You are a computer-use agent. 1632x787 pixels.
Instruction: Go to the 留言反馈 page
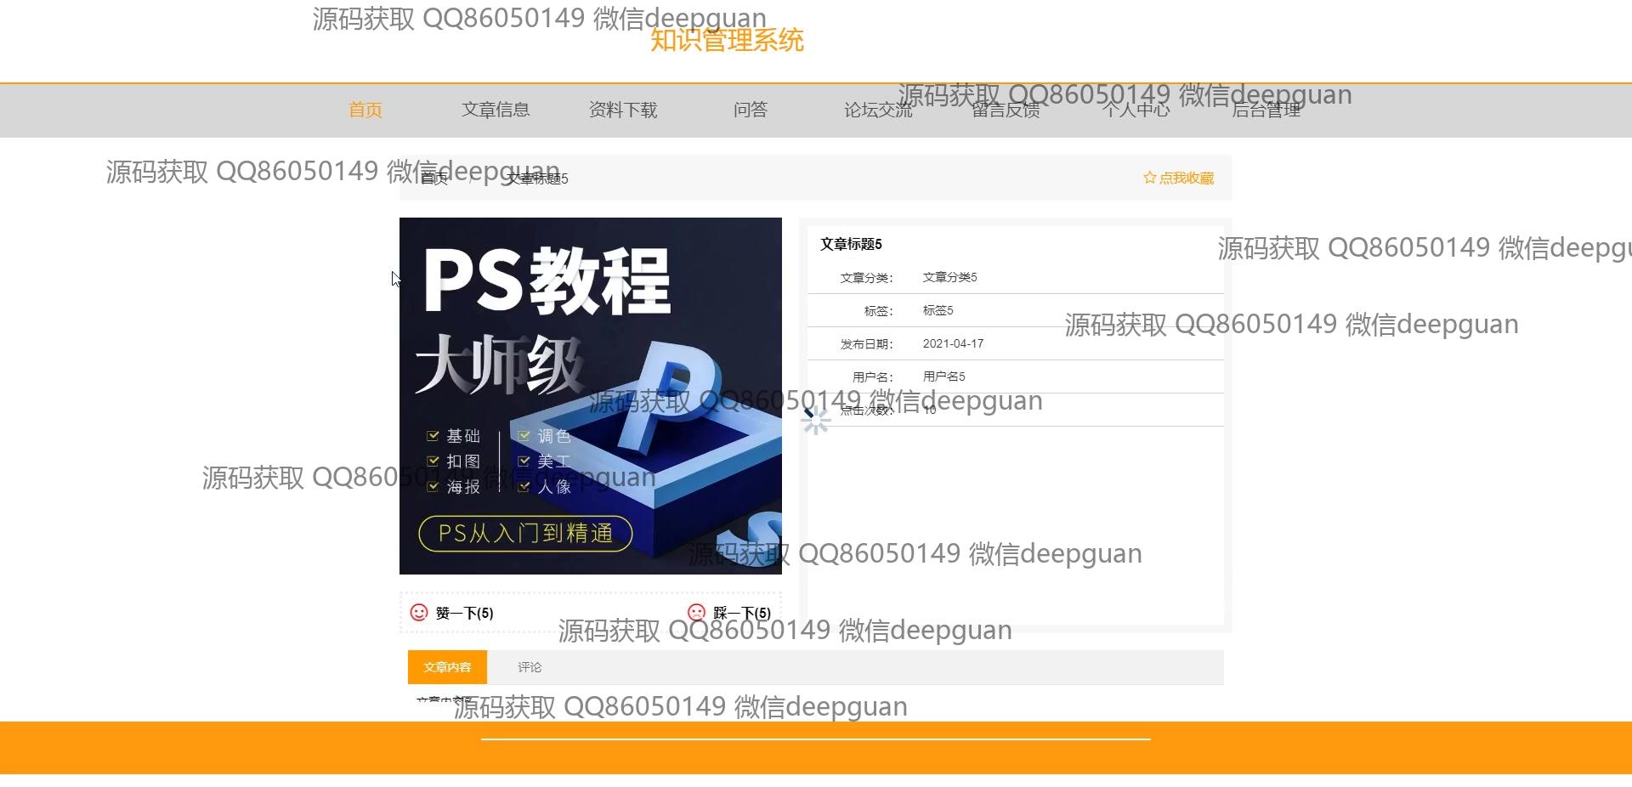1006,110
